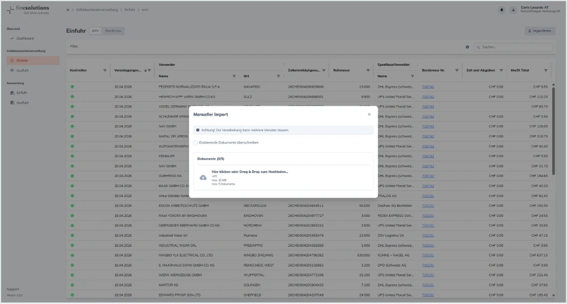Click table scrollbar down arrow
This screenshot has width=567, height=304.
pyautogui.click(x=553, y=296)
